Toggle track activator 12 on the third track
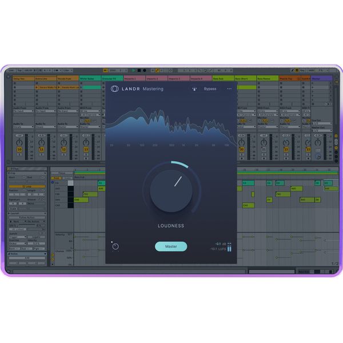The image size is (343, 343). tap(63, 150)
